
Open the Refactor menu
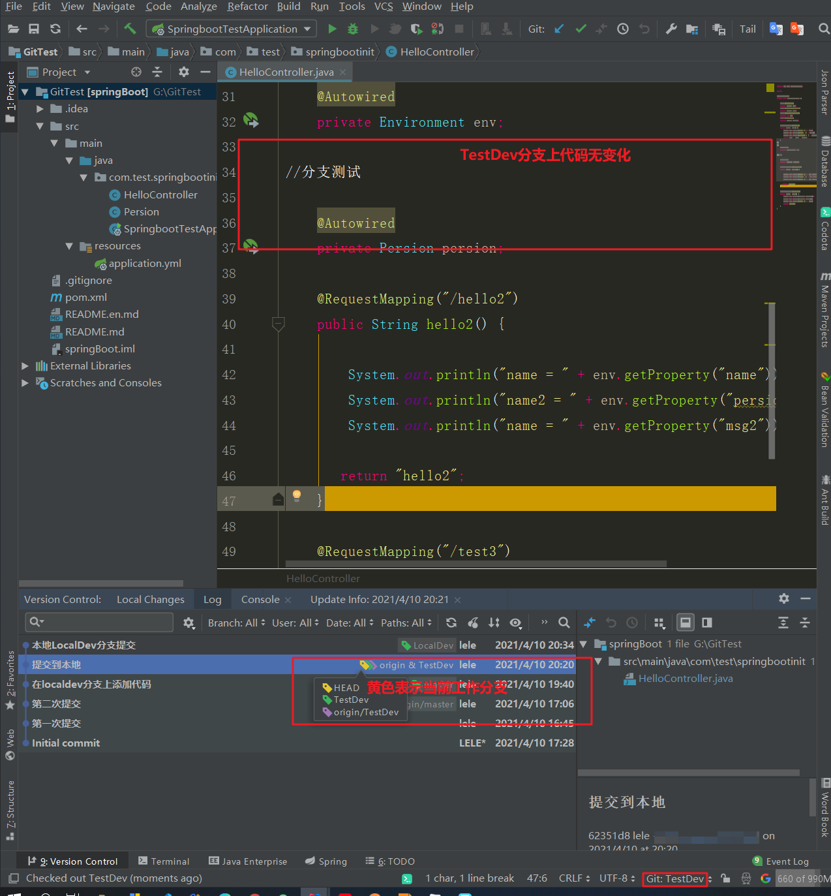click(x=247, y=7)
